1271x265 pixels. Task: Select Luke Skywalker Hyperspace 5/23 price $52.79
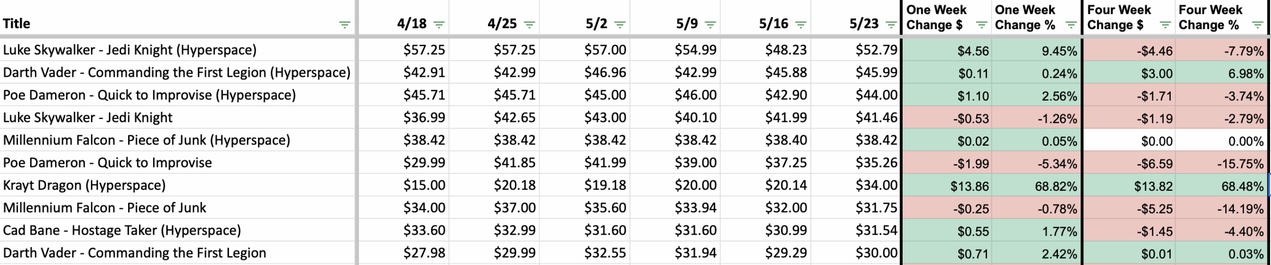pyautogui.click(x=856, y=50)
